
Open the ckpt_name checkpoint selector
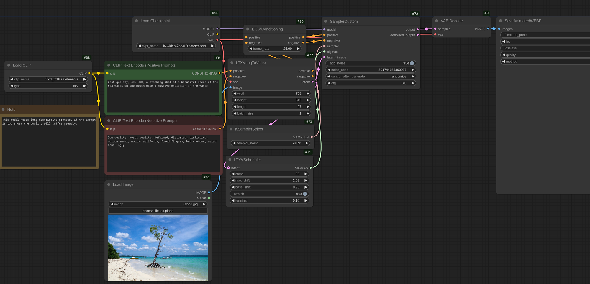coord(176,46)
